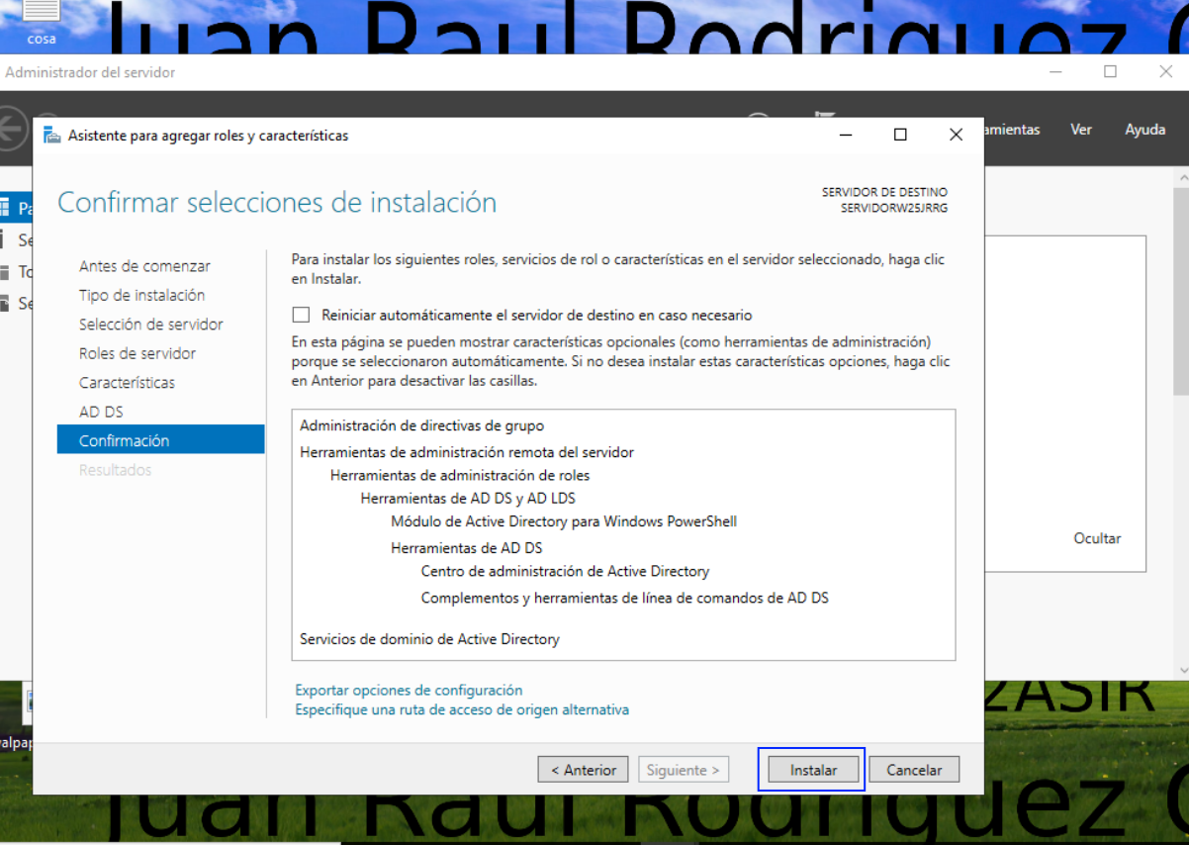This screenshot has width=1189, height=845.
Task: Maximize the Server Manager window
Action: [1110, 71]
